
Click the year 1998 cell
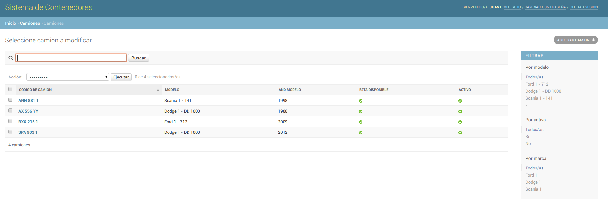(283, 101)
